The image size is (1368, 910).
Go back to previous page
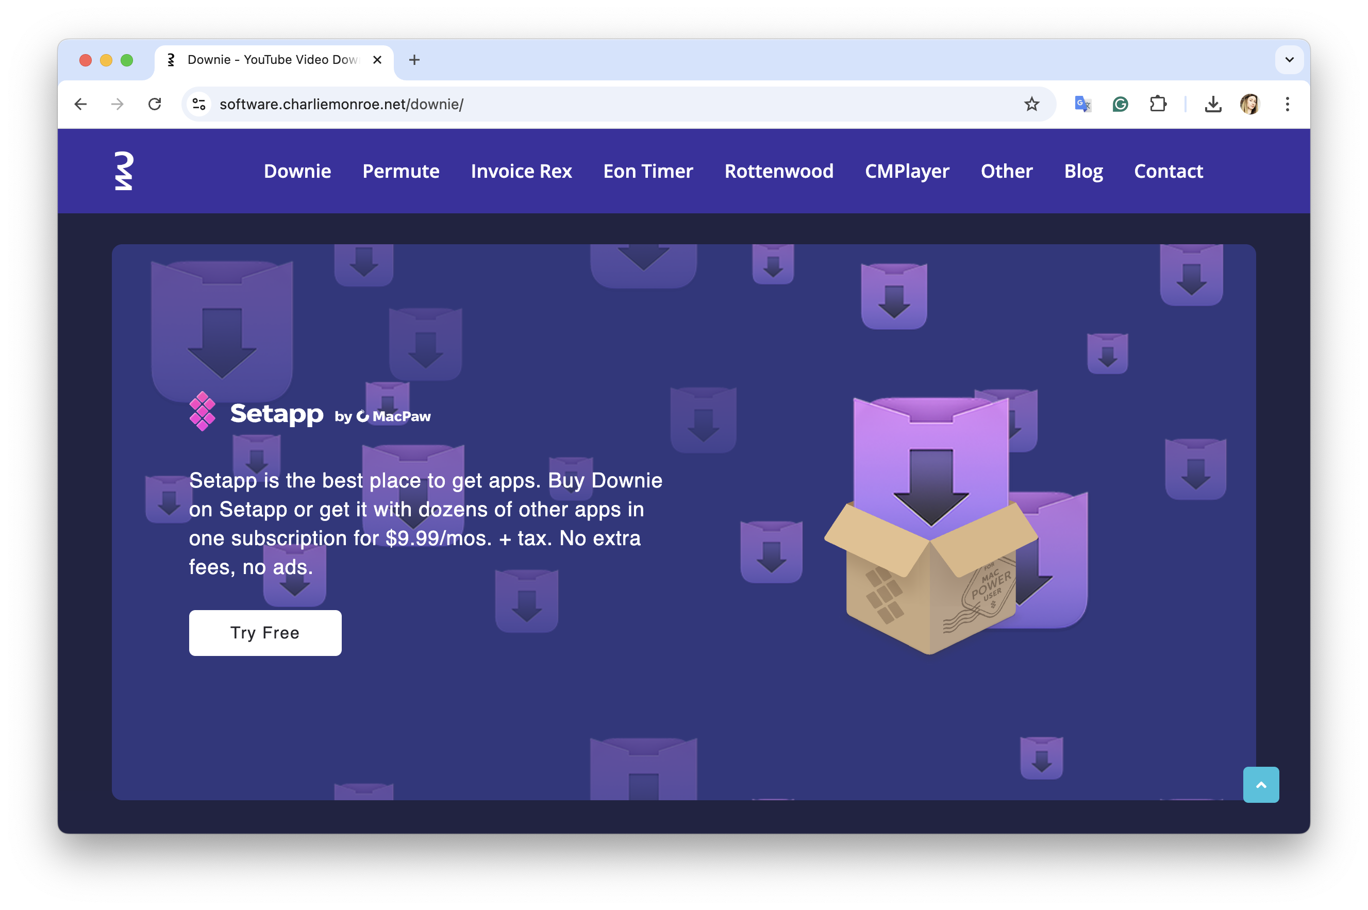tap(81, 105)
